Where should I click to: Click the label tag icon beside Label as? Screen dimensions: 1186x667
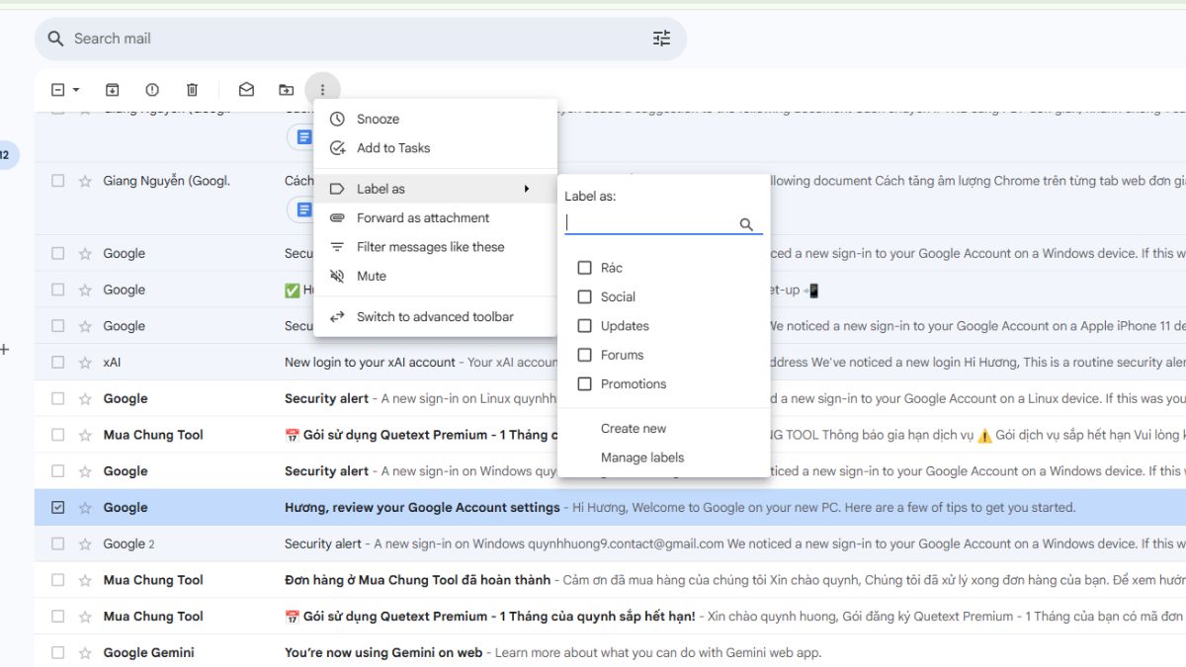(x=337, y=189)
